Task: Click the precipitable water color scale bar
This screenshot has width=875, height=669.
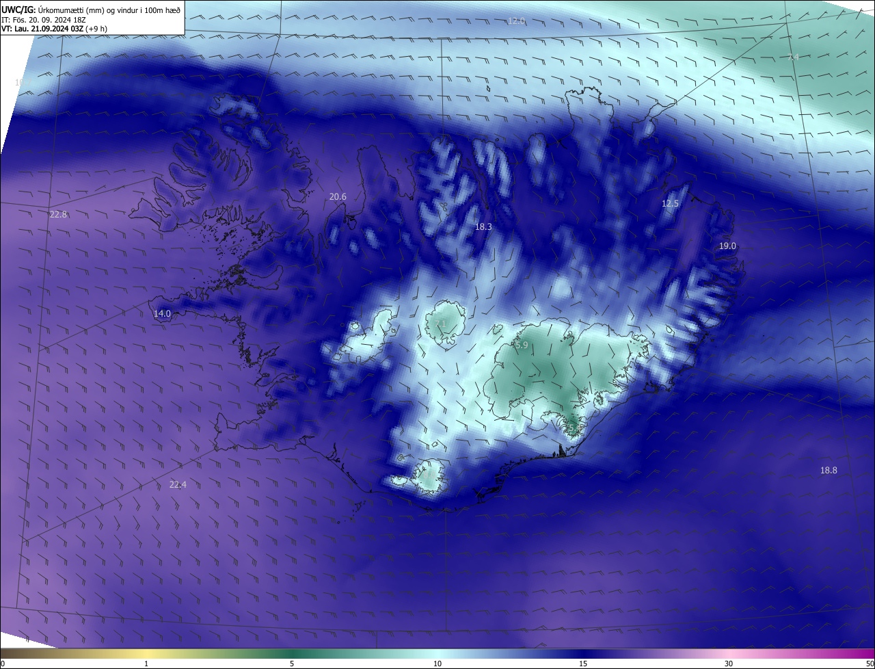Action: point(437,653)
